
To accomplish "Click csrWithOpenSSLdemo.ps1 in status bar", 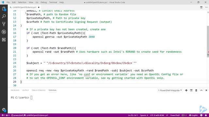I will click(x=36, y=115).
